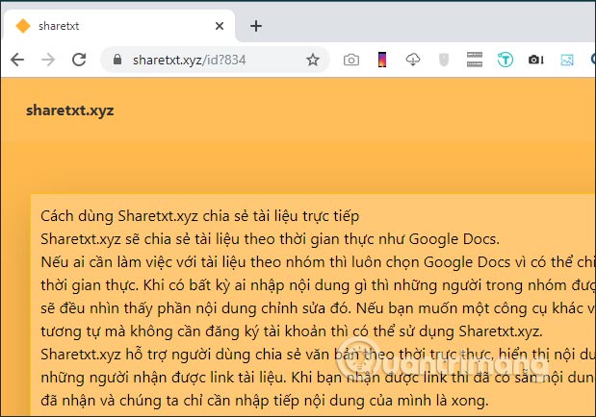Bookmark this page with the star icon

tap(313, 60)
